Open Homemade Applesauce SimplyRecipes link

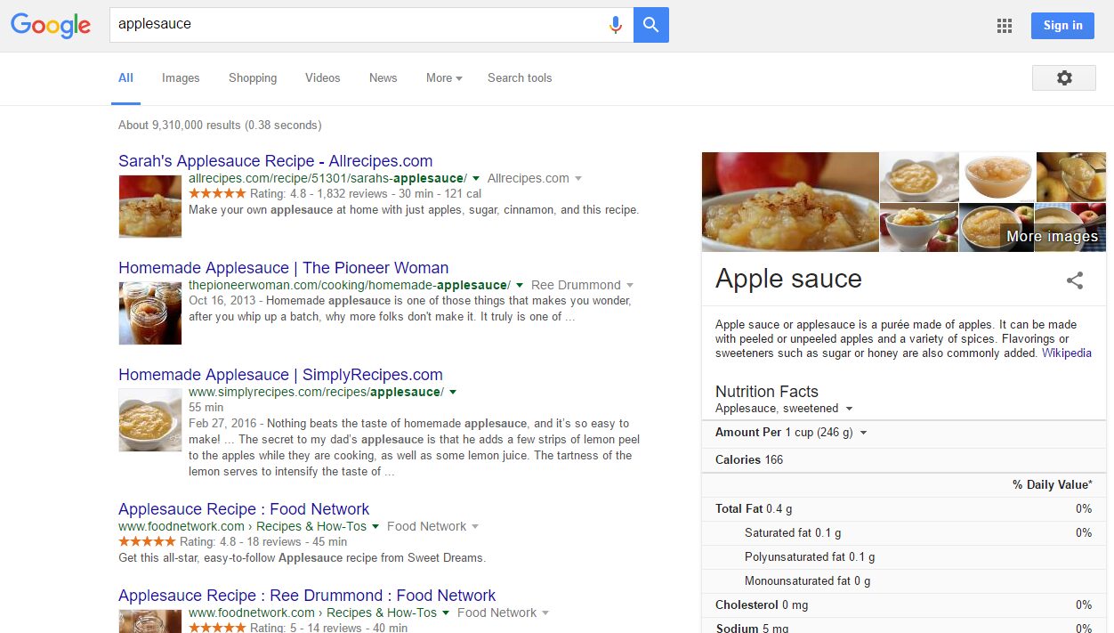tap(280, 375)
